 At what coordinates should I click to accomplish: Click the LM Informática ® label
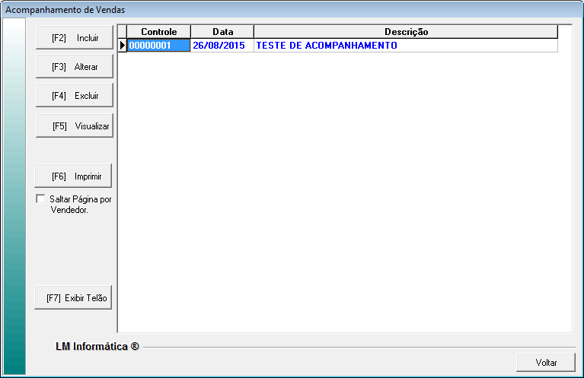click(97, 347)
